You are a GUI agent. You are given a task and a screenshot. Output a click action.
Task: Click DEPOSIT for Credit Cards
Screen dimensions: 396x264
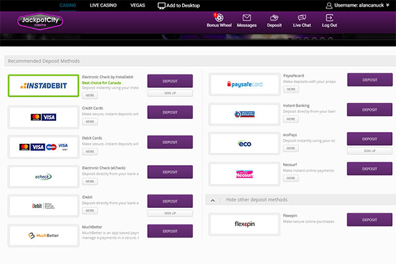pos(170,112)
